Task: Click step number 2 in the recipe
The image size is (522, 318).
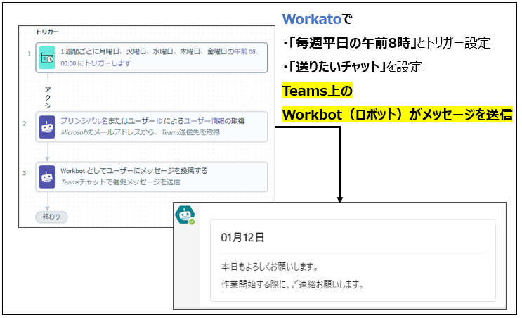Action: pos(25,123)
